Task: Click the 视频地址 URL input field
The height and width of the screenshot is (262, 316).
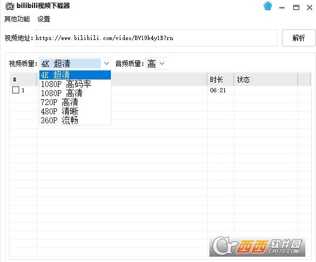Action: pyautogui.click(x=156, y=38)
